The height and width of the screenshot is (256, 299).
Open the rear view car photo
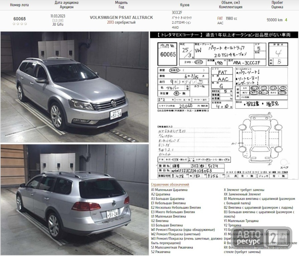click(x=74, y=200)
